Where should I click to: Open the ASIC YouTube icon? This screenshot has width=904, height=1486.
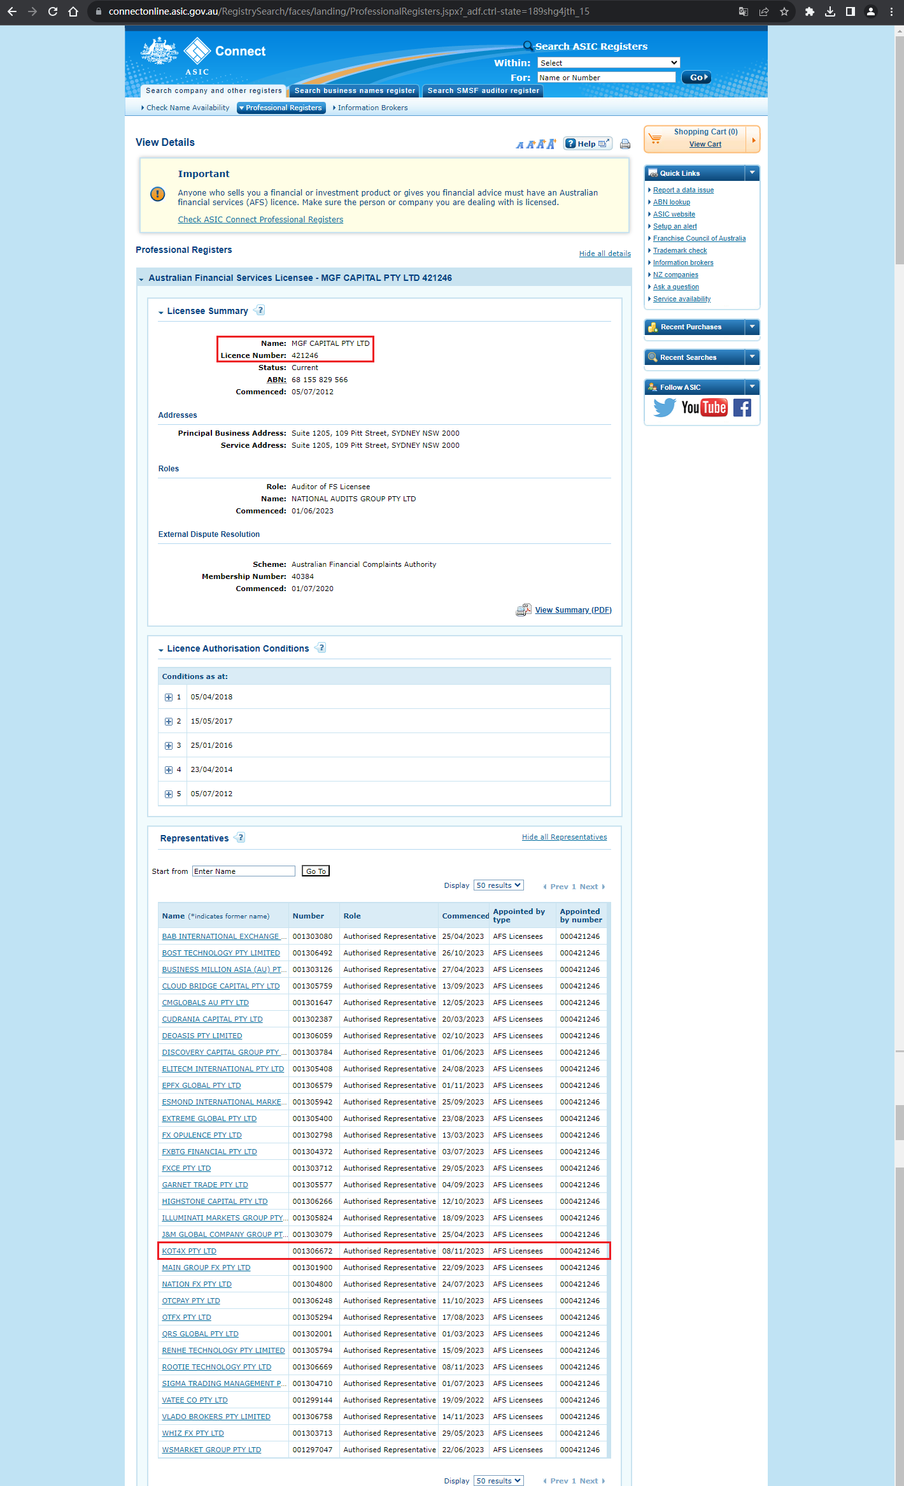pos(704,408)
